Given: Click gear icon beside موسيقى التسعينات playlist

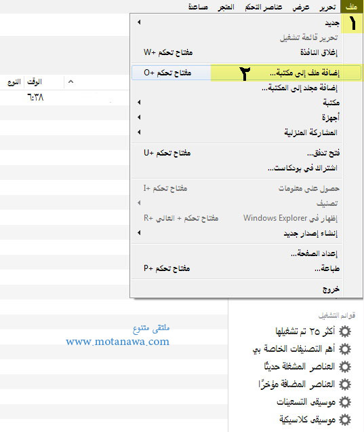Looking at the screenshot, I should (x=345, y=402).
